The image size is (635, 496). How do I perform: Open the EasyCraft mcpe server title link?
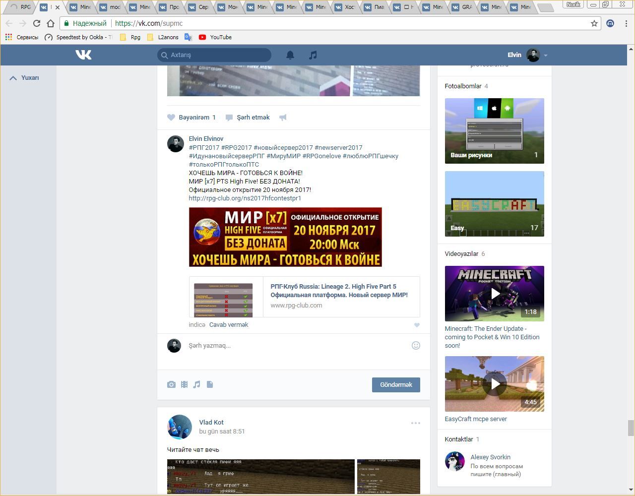tap(476, 419)
